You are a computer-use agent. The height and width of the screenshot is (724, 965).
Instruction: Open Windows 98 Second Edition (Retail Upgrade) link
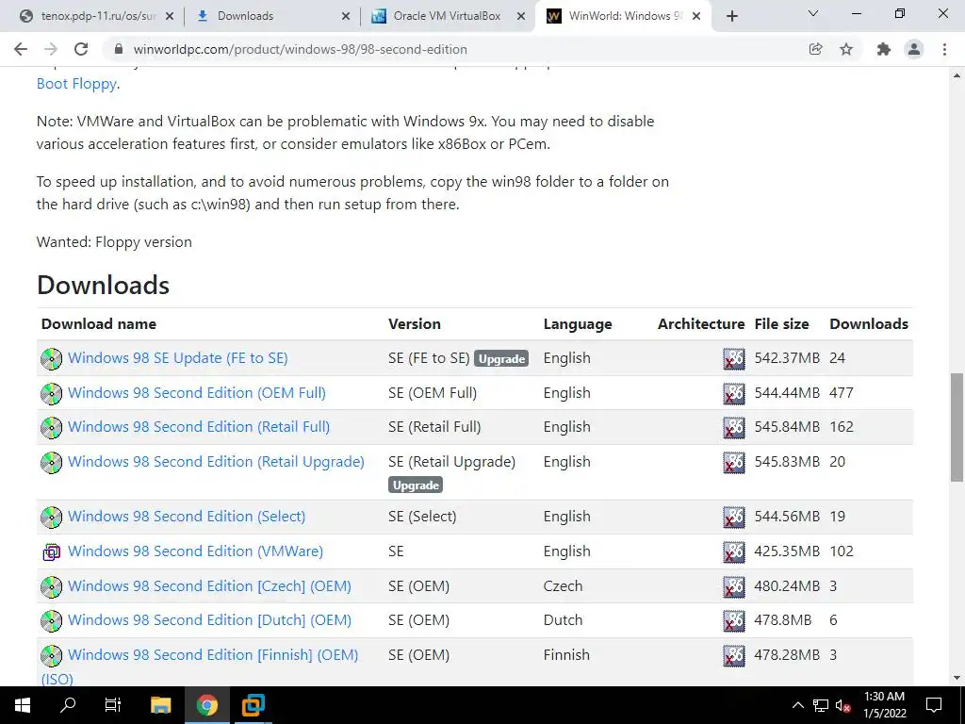[x=216, y=462]
